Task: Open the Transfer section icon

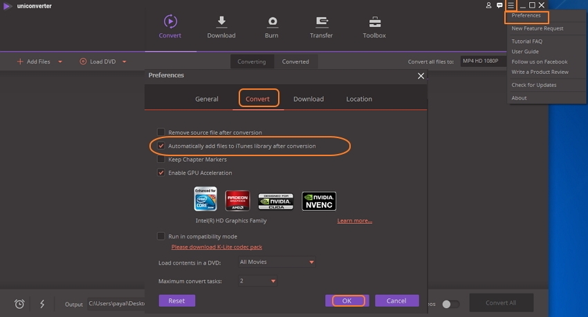Action: (x=322, y=23)
